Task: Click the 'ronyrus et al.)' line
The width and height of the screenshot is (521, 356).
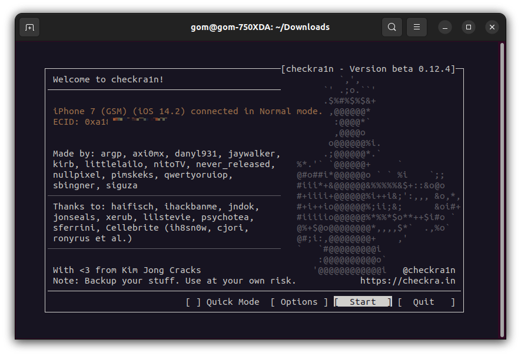Action: 92,238
